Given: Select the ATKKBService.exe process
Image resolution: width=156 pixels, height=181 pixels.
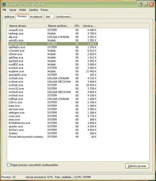Looking at the screenshot, I should (x=53, y=123).
